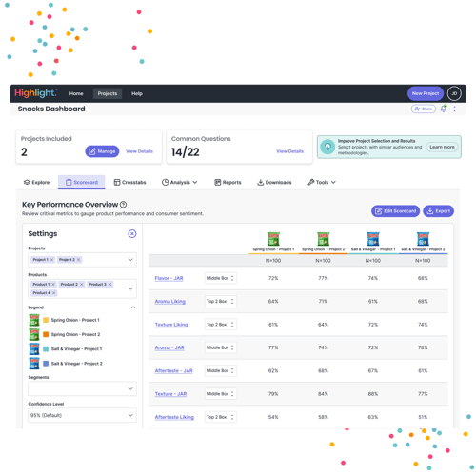Open the Aroma Liking metric link
476x476 pixels.
click(170, 302)
